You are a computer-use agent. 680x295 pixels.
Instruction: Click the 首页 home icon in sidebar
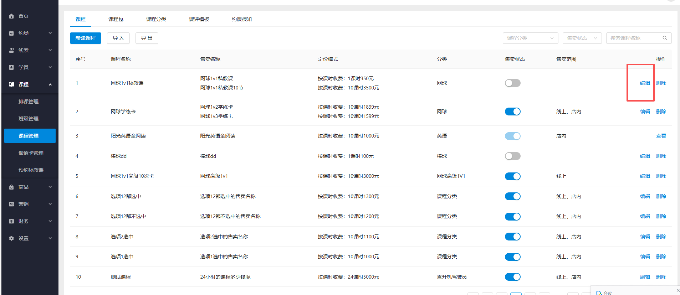click(11, 16)
